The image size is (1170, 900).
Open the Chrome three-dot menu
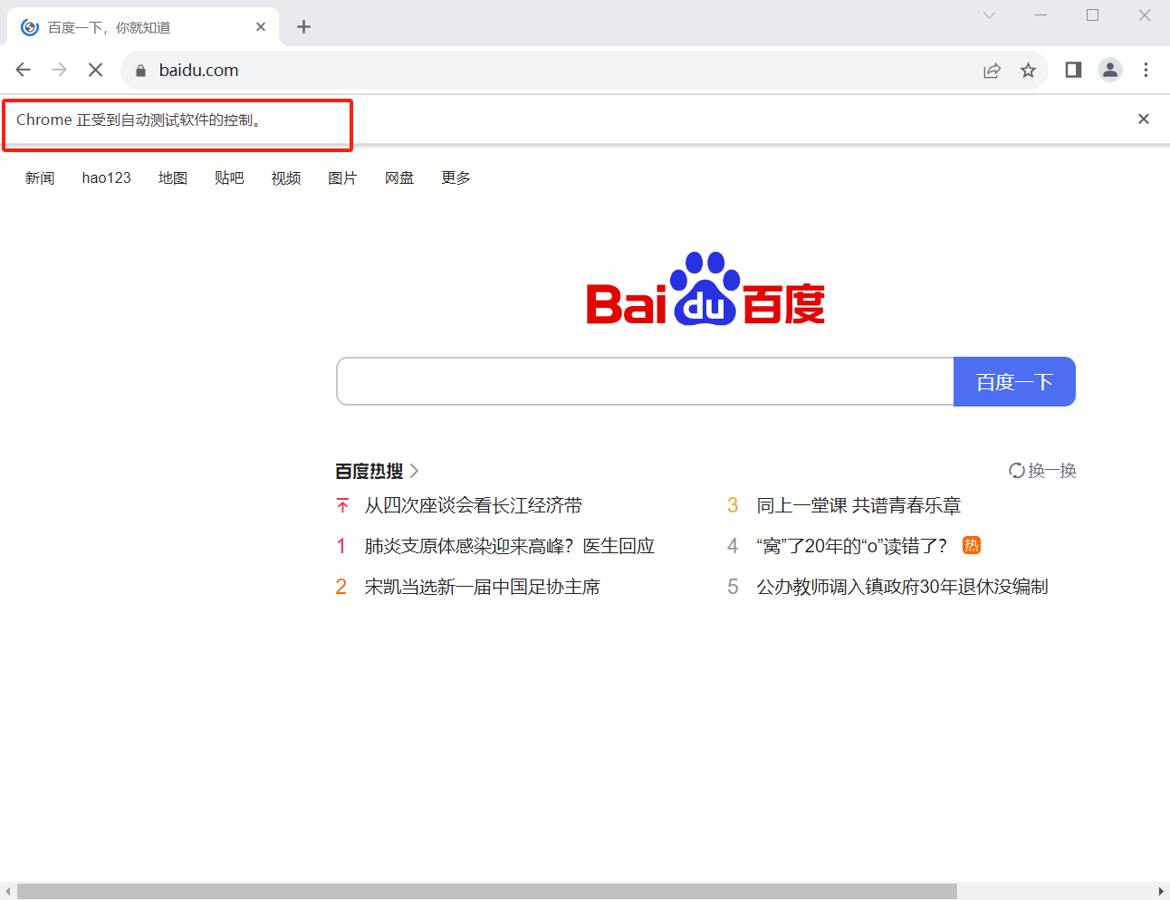[1146, 70]
